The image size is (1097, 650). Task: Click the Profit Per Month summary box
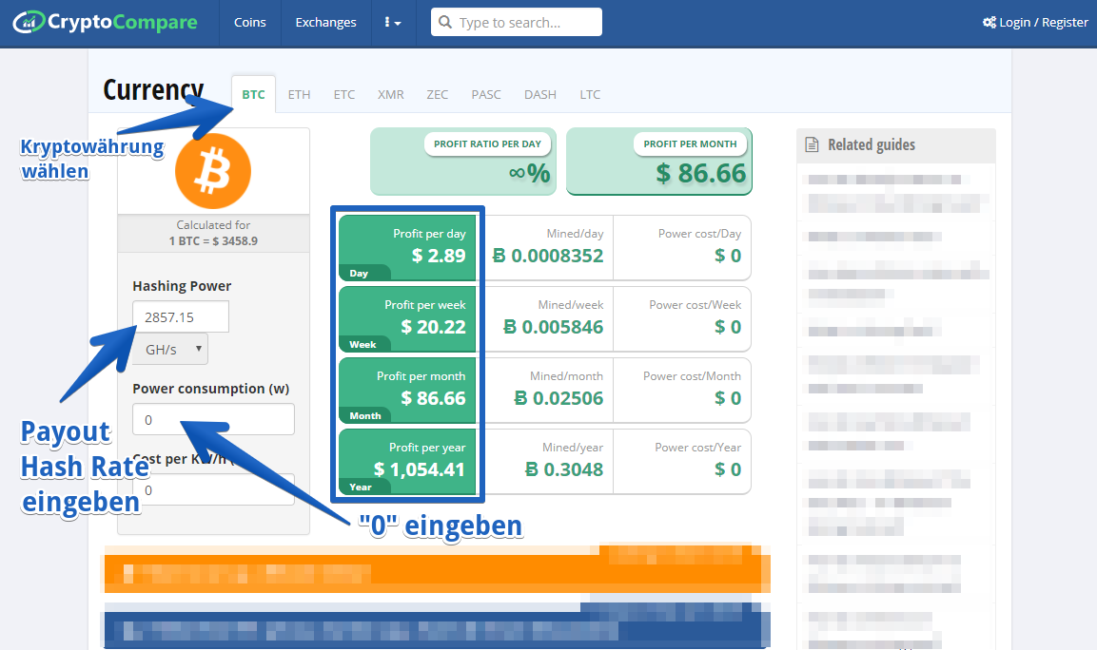(659, 162)
